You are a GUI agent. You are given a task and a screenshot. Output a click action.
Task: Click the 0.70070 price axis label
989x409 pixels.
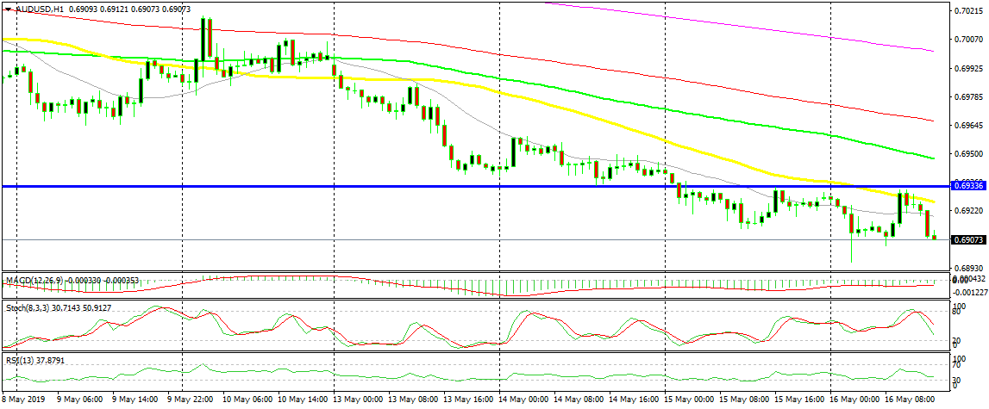[968, 39]
